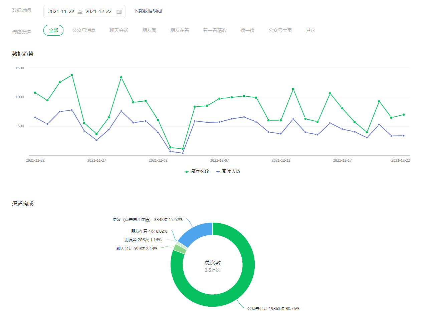Switch to 公众号消息 channel tab
The image size is (425, 311).
click(x=84, y=30)
